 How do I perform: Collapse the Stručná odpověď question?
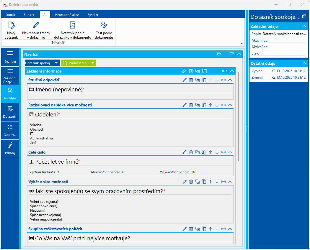[x=230, y=80]
